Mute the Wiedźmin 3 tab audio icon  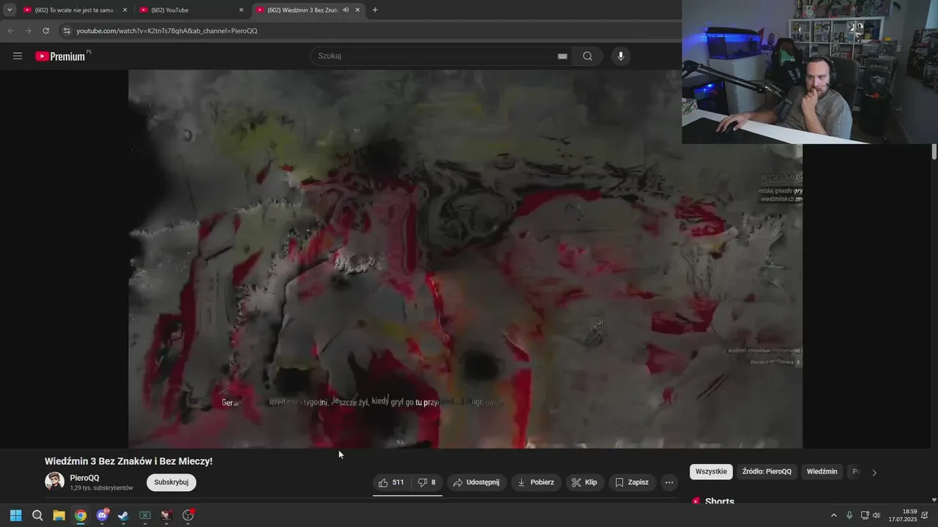pos(345,10)
